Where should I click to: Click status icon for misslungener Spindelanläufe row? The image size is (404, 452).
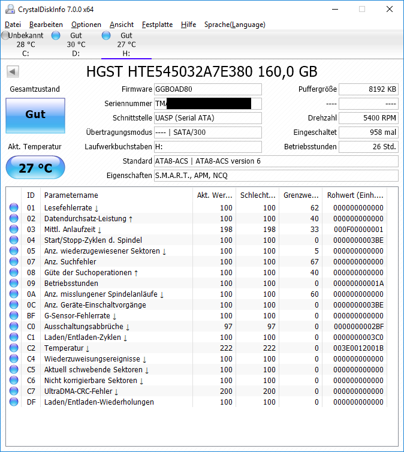click(14, 294)
